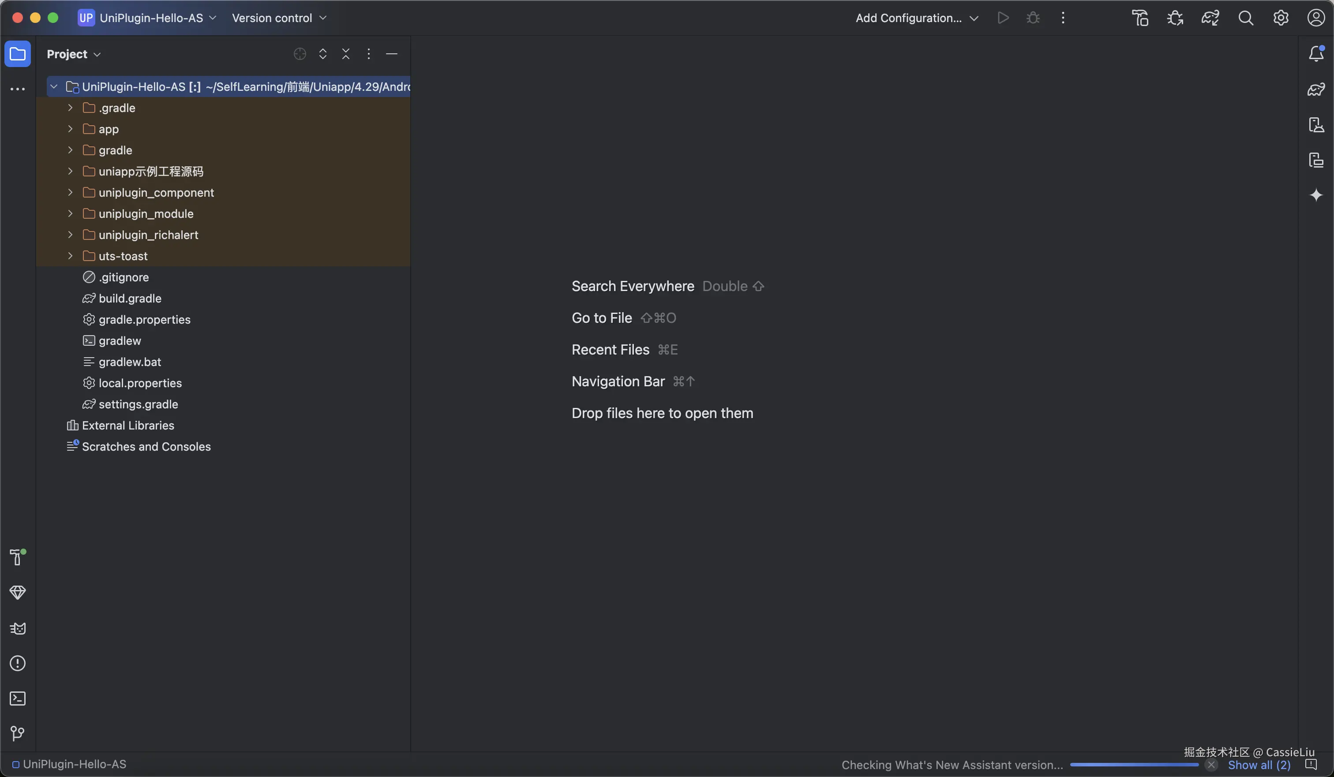Cancel the Checking What's New Assistant progress

(x=1211, y=765)
